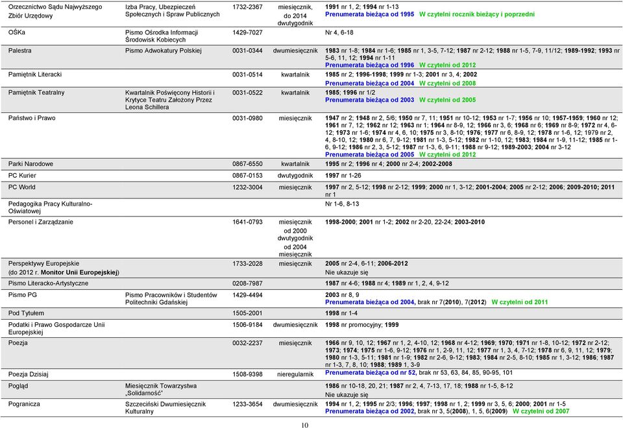Select 'Pismo PG' title
Image resolution: width=623 pixels, height=428 pixels.
point(22,295)
